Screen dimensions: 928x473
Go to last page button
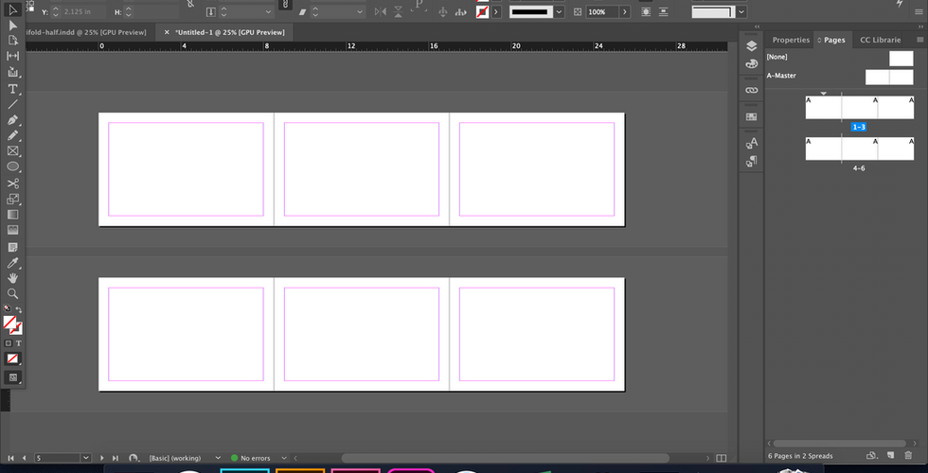point(116,458)
